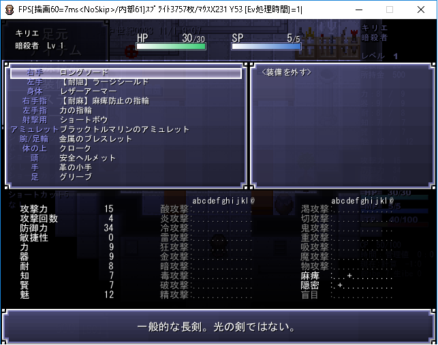The image size is (438, 345).
Task: Click the game window's character icon in title bar
Action: 10,10
